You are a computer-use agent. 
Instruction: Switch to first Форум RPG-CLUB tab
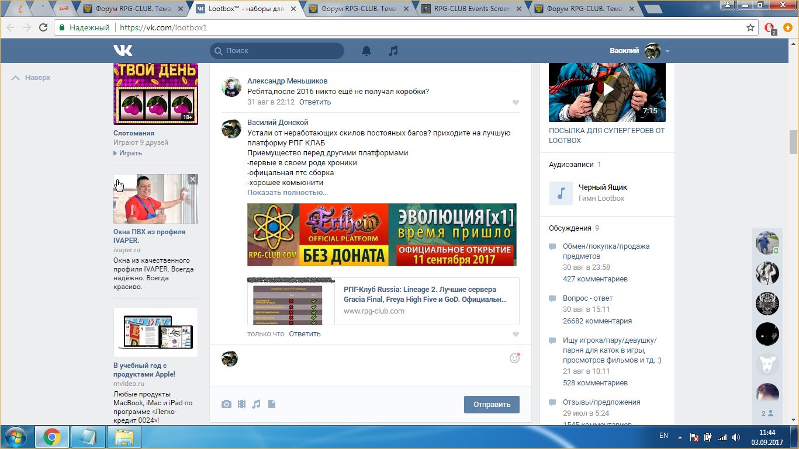[134, 9]
